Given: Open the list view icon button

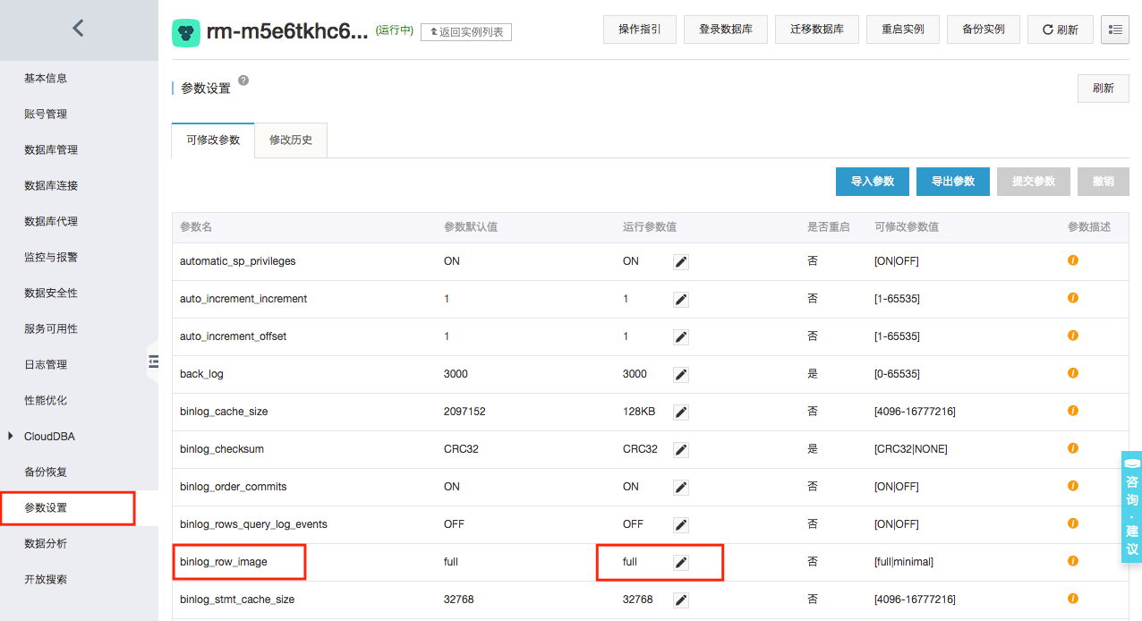Looking at the screenshot, I should click(1114, 30).
